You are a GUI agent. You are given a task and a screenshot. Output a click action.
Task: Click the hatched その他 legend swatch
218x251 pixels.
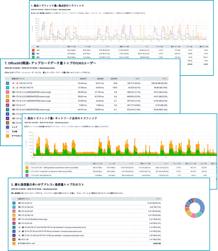7,131
